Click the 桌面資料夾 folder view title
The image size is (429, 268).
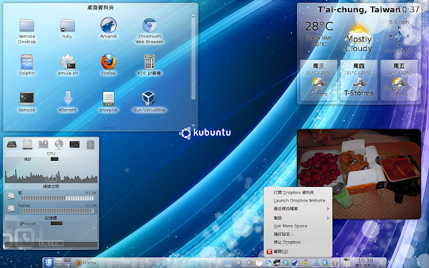(x=101, y=7)
